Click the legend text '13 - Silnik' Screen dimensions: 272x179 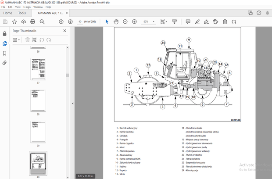(120, 174)
